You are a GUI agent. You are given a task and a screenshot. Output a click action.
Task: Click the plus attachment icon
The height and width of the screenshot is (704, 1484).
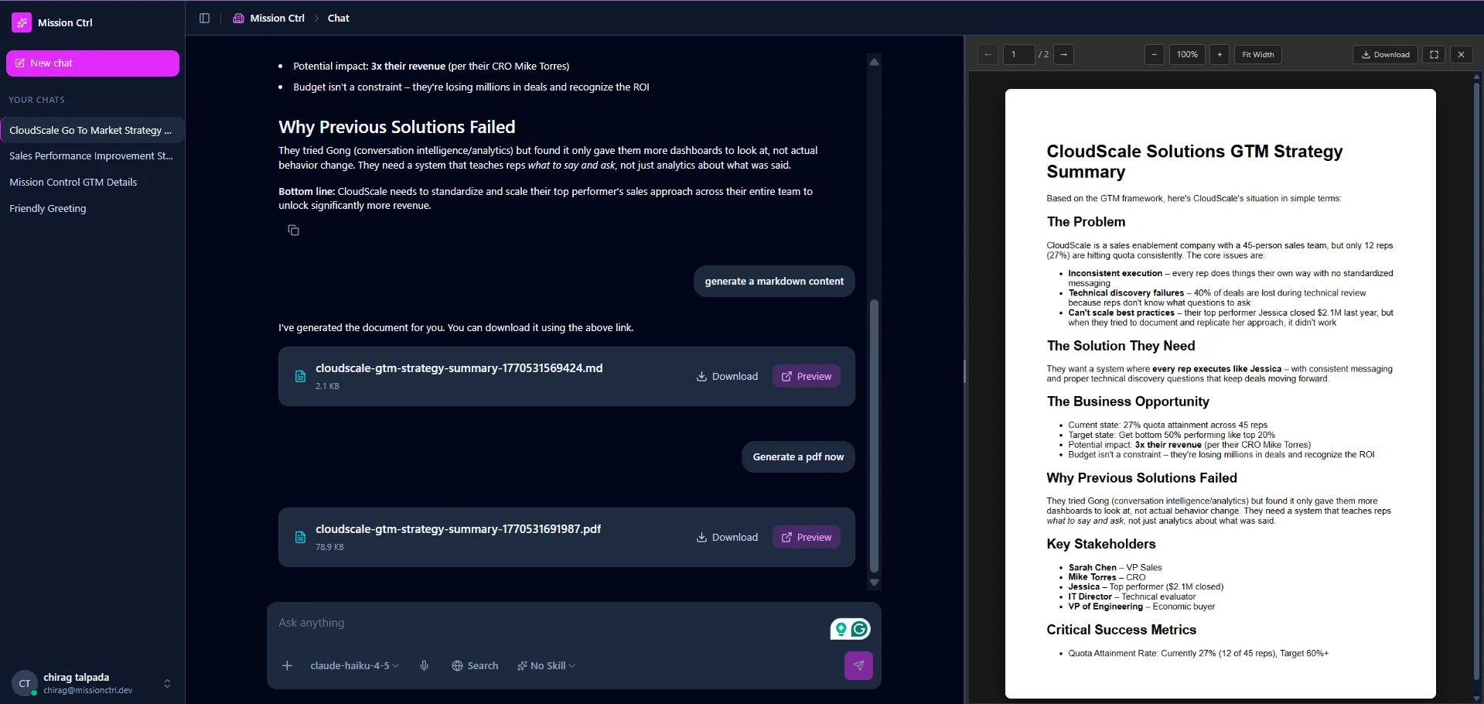click(287, 665)
